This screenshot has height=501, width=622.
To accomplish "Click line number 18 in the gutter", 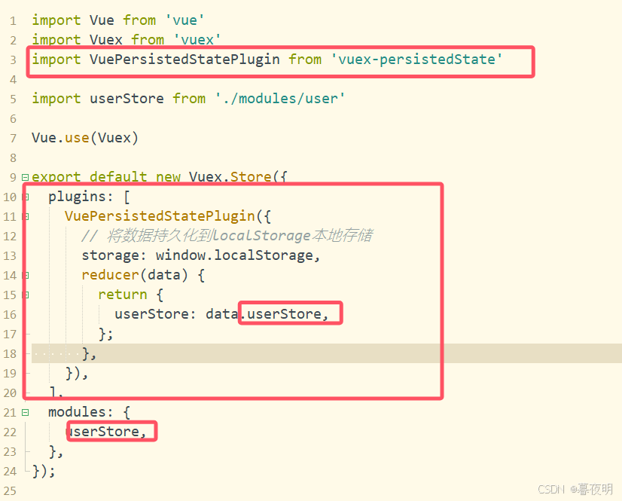I will (11, 353).
